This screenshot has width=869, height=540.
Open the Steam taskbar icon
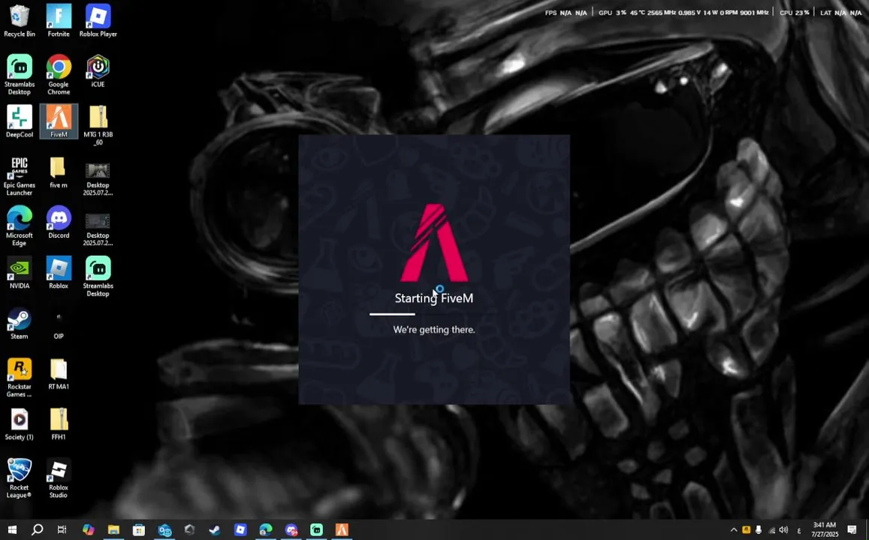point(215,529)
